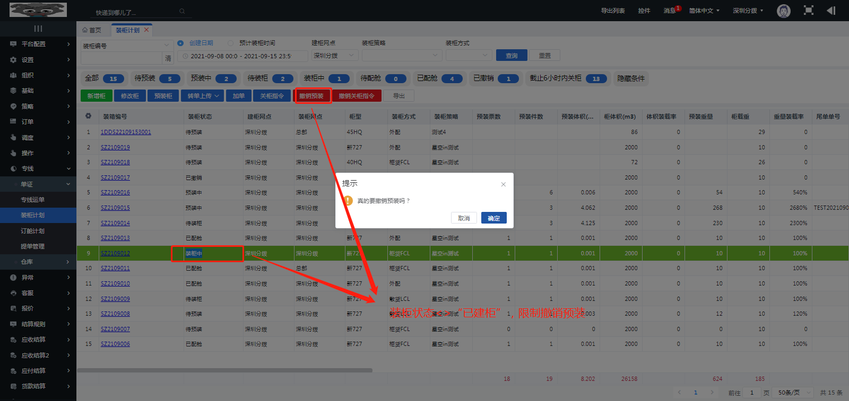Open table column settings gear icon
This screenshot has width=849, height=401.
[x=88, y=116]
